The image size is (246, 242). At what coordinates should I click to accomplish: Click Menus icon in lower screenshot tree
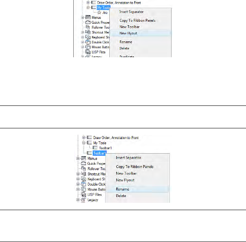pyautogui.click(x=84, y=158)
